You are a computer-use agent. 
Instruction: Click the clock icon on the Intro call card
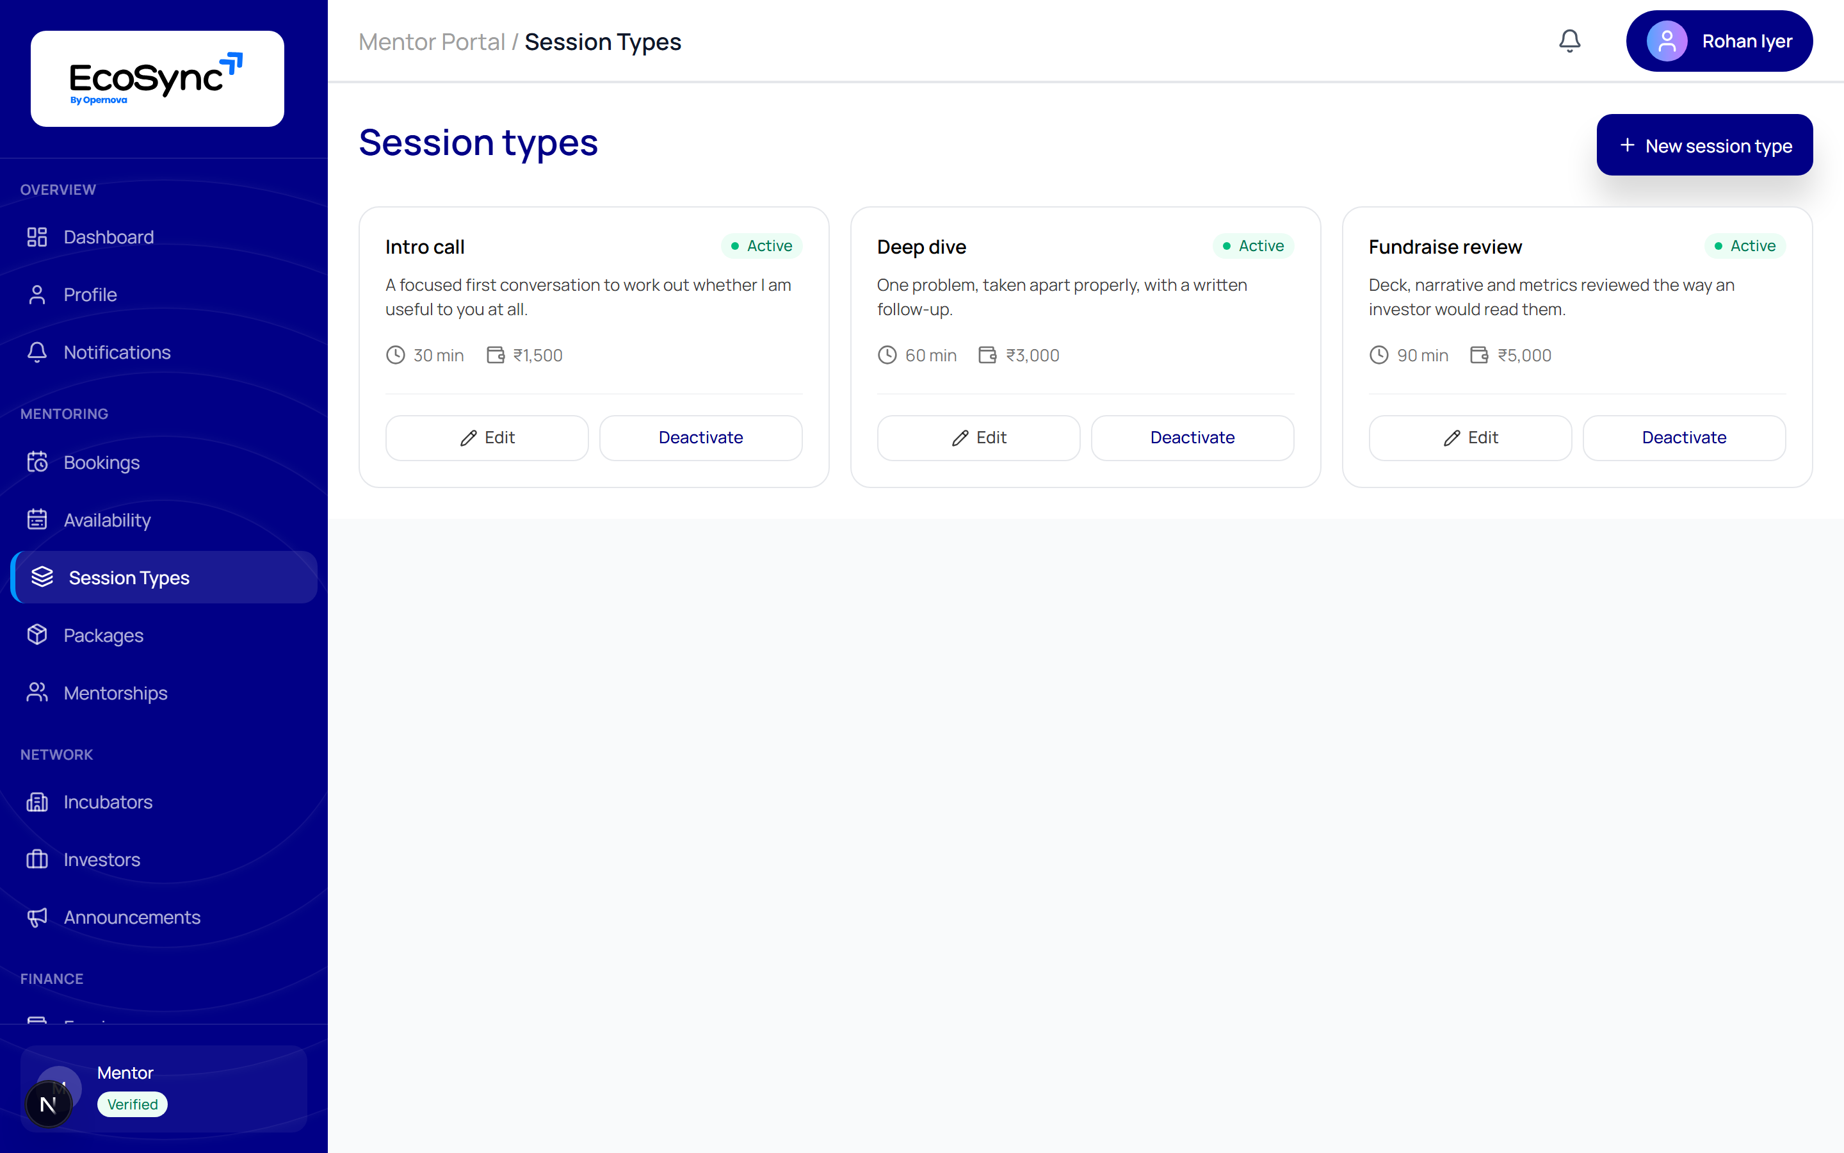point(396,356)
